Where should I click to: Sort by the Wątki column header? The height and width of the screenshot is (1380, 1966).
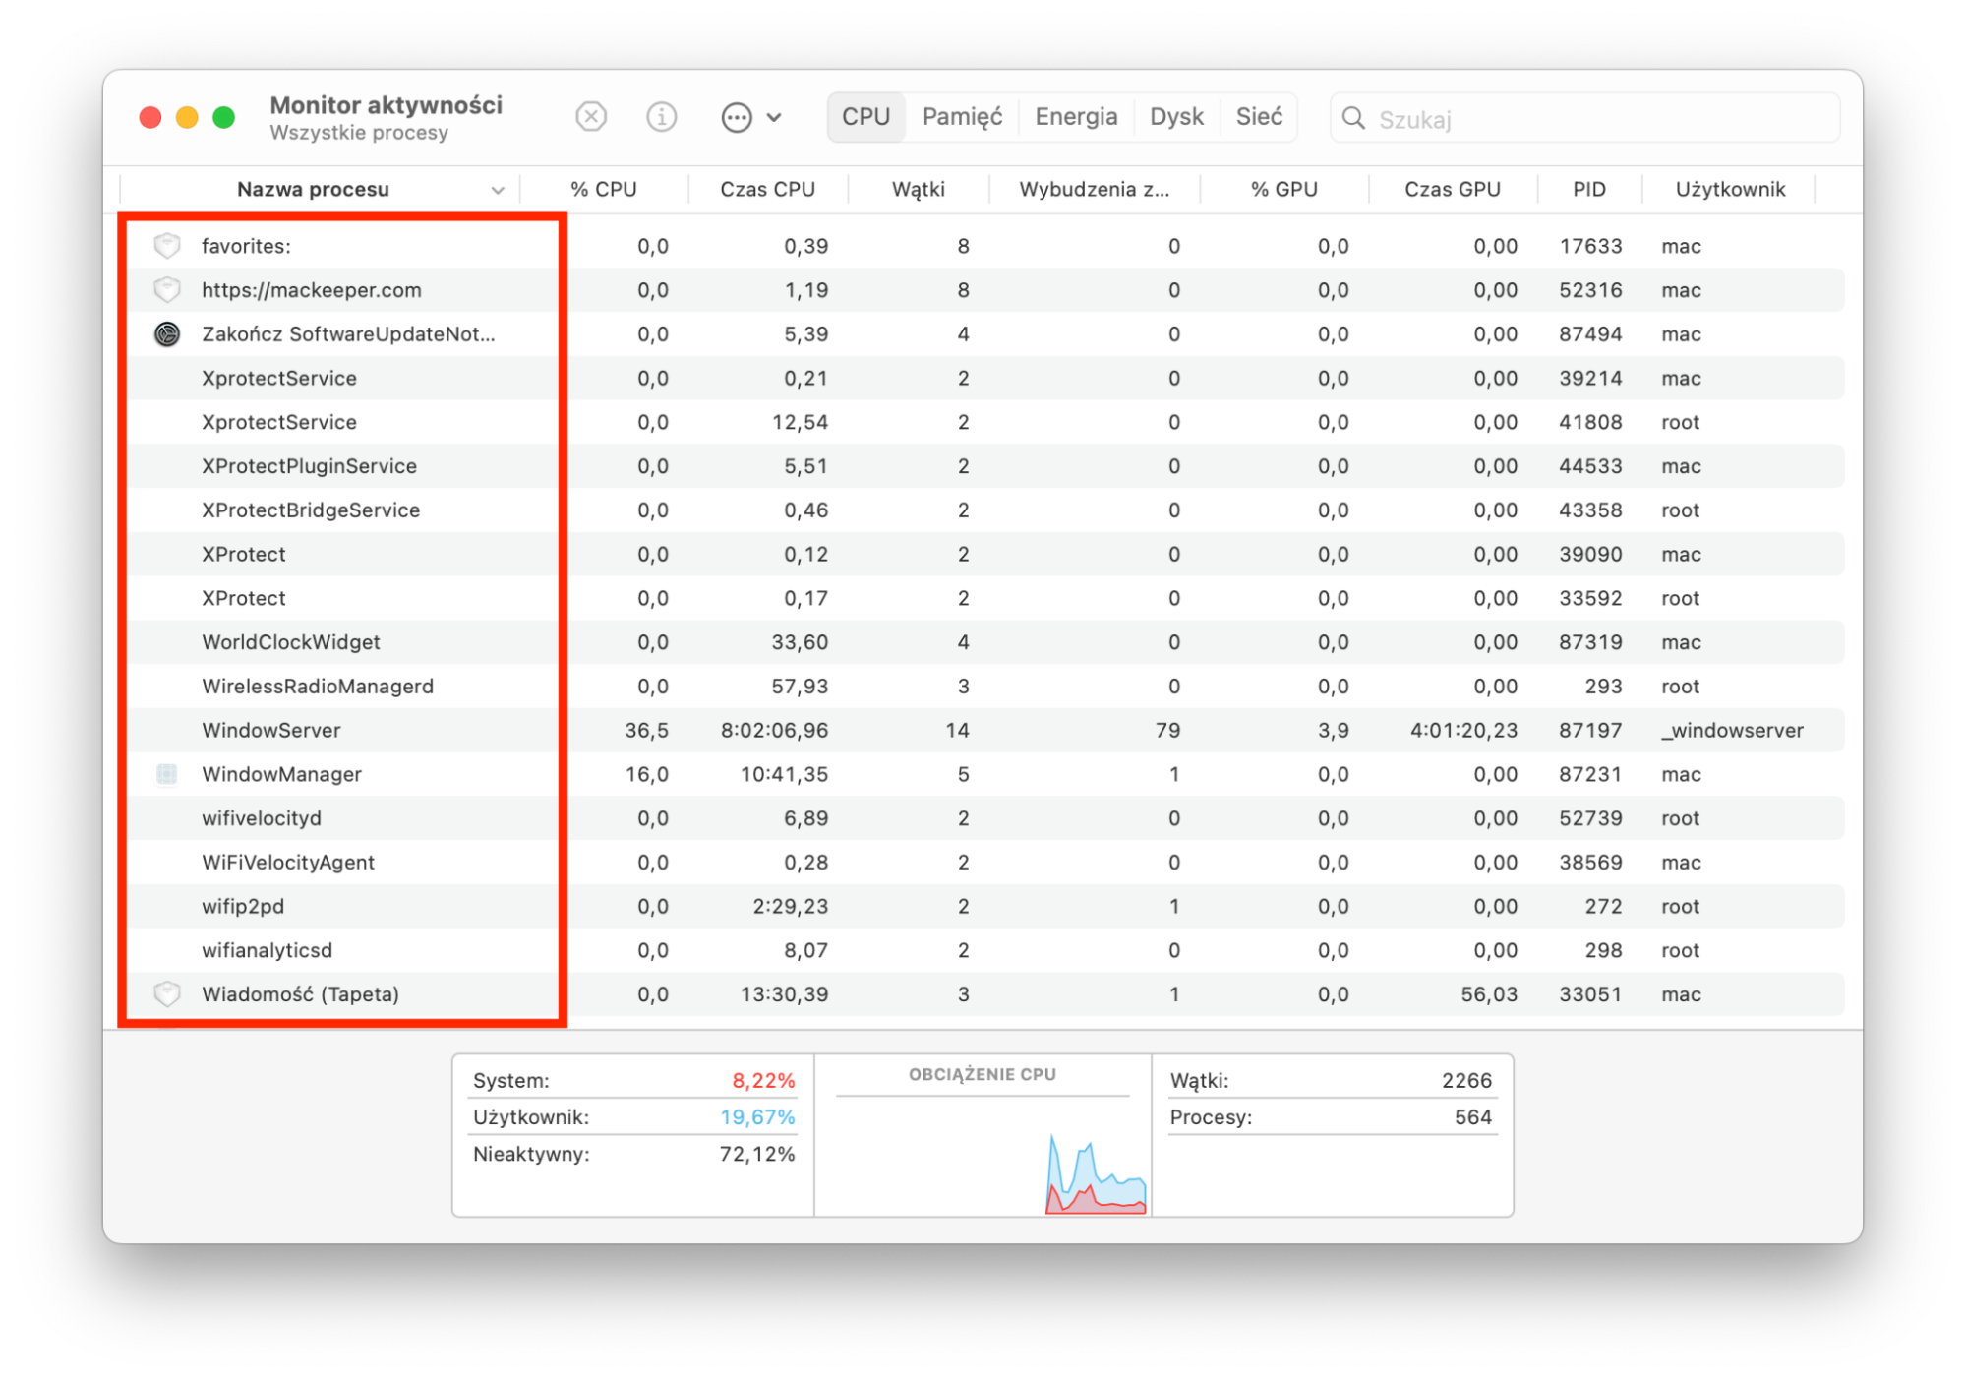point(918,190)
